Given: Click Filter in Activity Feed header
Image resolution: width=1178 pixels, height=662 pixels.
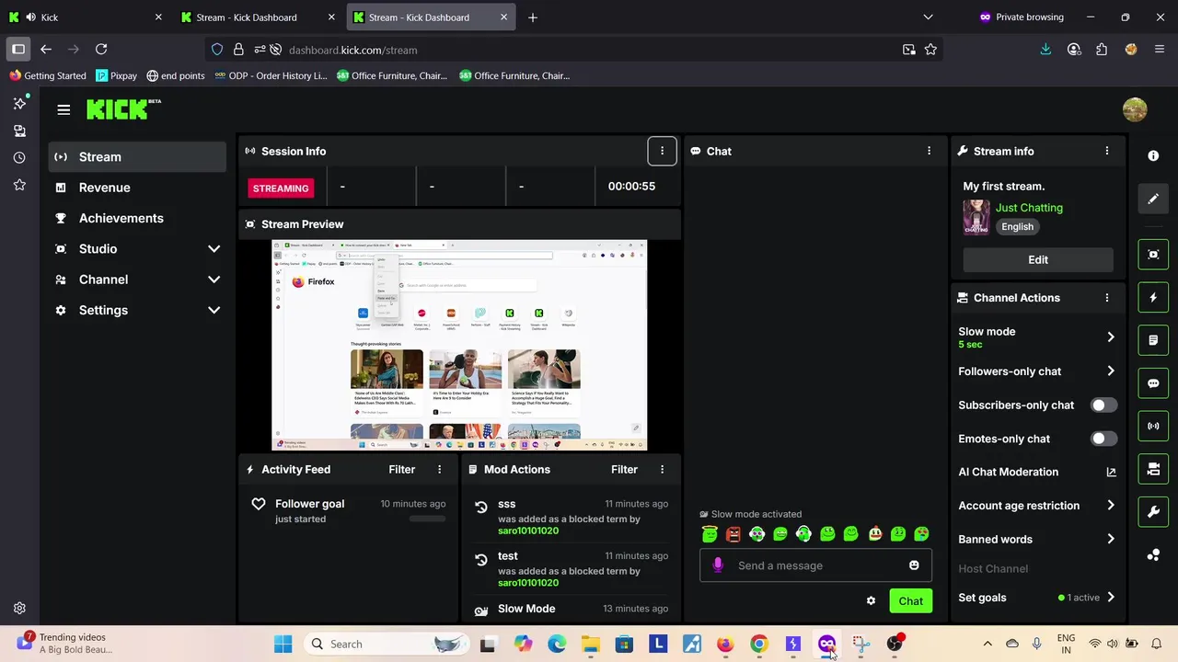Looking at the screenshot, I should (x=401, y=470).
